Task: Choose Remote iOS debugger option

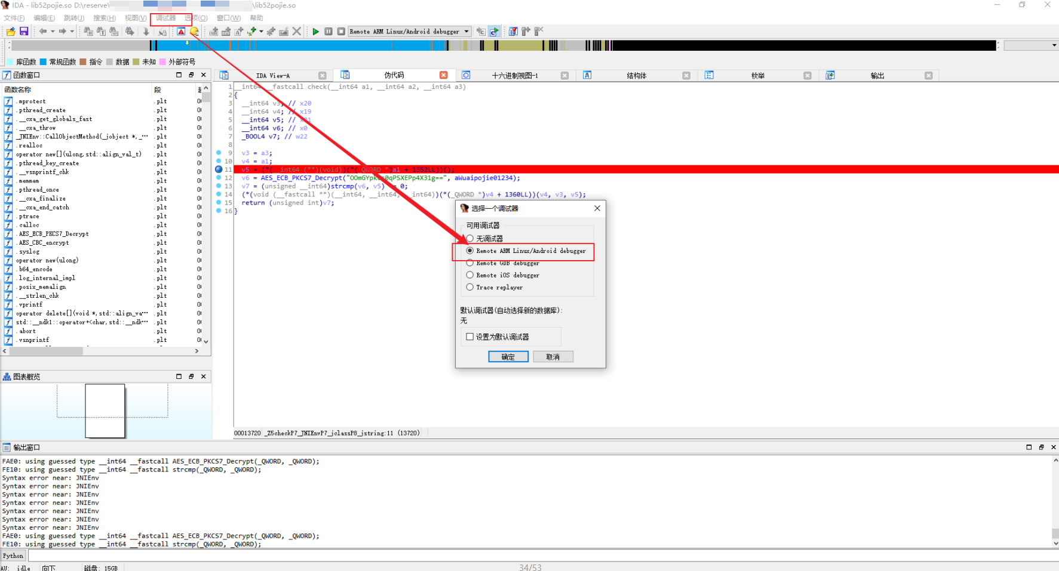Action: tap(470, 275)
